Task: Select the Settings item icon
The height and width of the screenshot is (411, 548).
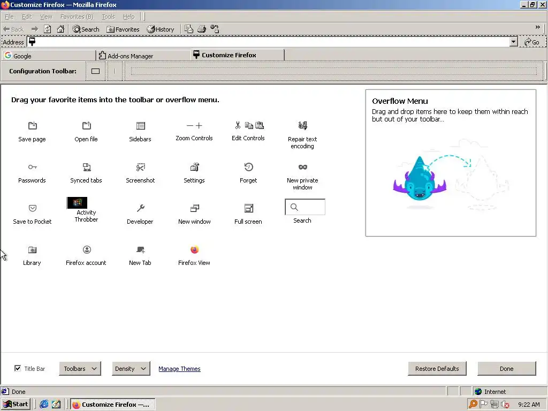Action: click(195, 167)
